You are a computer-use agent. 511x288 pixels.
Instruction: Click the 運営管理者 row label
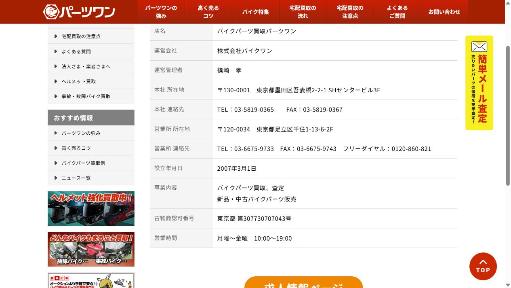168,70
